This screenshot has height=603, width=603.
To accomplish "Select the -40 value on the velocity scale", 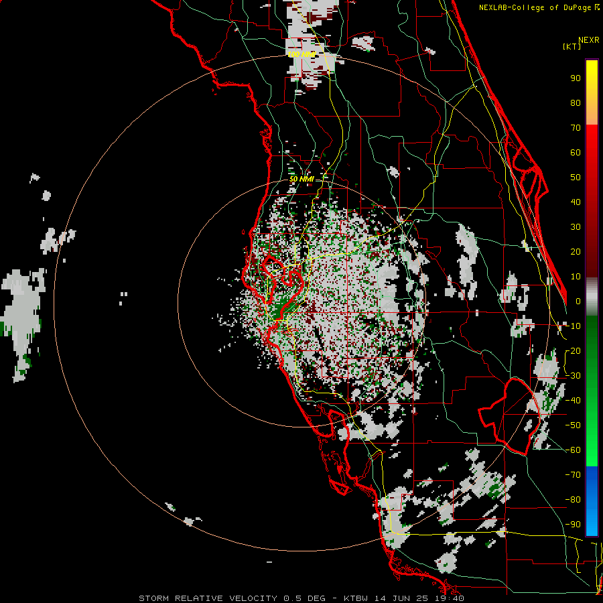I will 573,401.
